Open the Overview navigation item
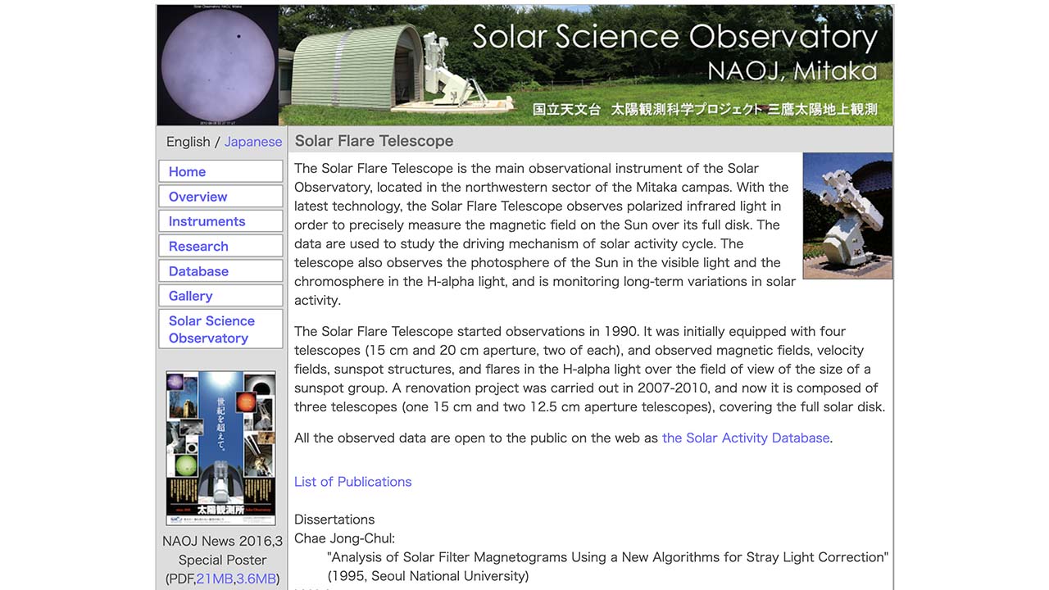1049x590 pixels. click(197, 197)
